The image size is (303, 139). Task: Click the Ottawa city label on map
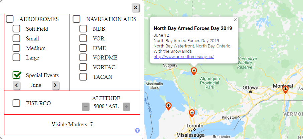(x=251, y=88)
